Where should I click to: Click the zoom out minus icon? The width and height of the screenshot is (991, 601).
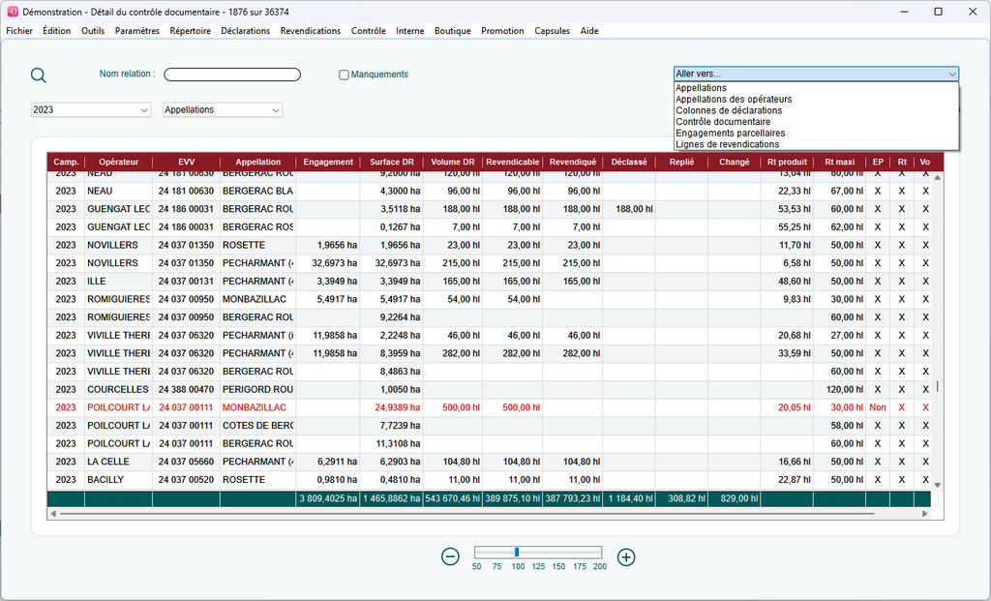450,556
